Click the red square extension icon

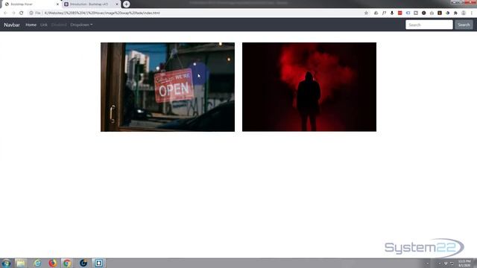399,13
